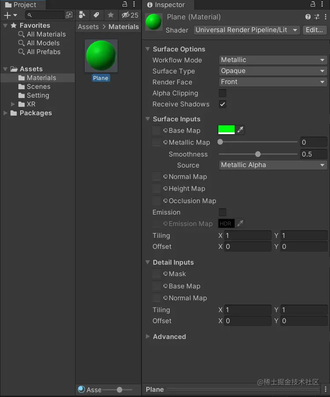Viewport: 330px width, 397px height.
Task: Click the material preset sliders icon
Action: [x=317, y=17]
